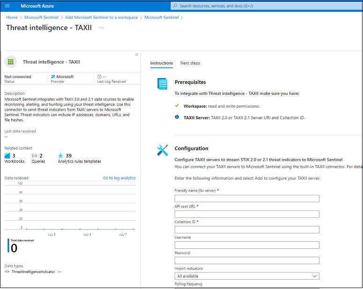Click the Polling frequency label

(x=188, y=284)
